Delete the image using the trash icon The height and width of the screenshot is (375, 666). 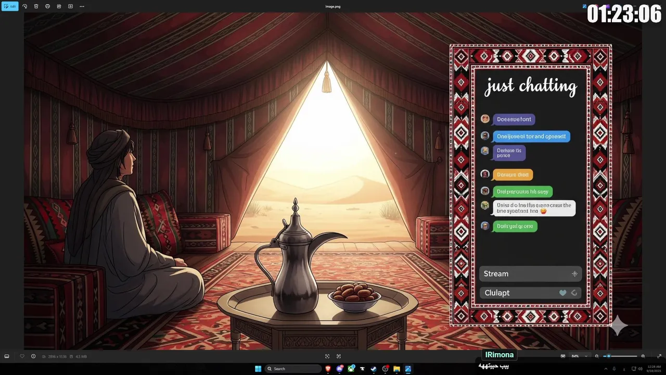pos(36,6)
